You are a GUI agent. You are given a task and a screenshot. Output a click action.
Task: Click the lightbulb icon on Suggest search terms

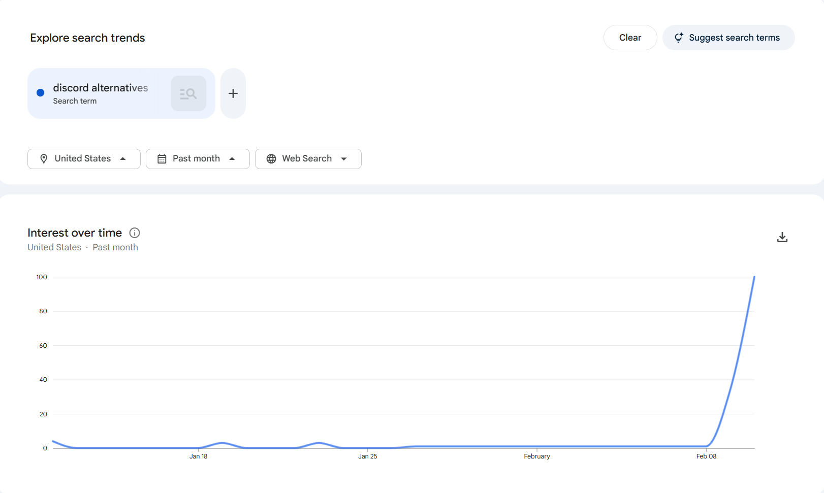click(x=679, y=37)
